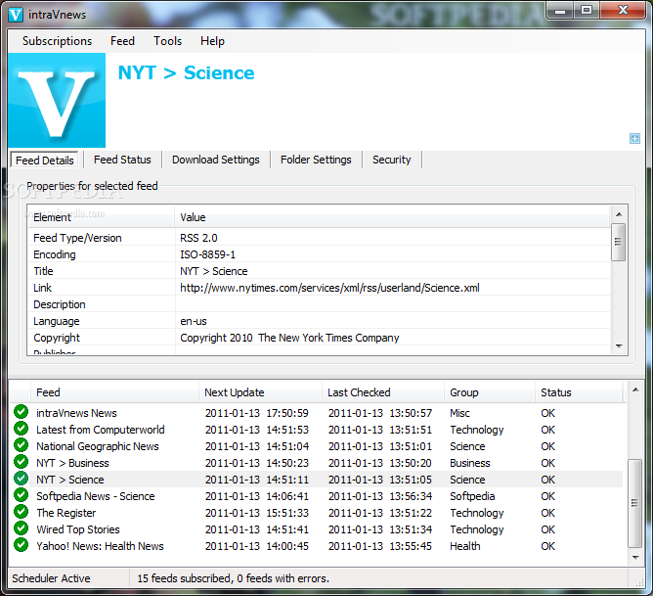This screenshot has height=596, width=653.
Task: Click status icon for The Register feed
Action: pos(21,512)
